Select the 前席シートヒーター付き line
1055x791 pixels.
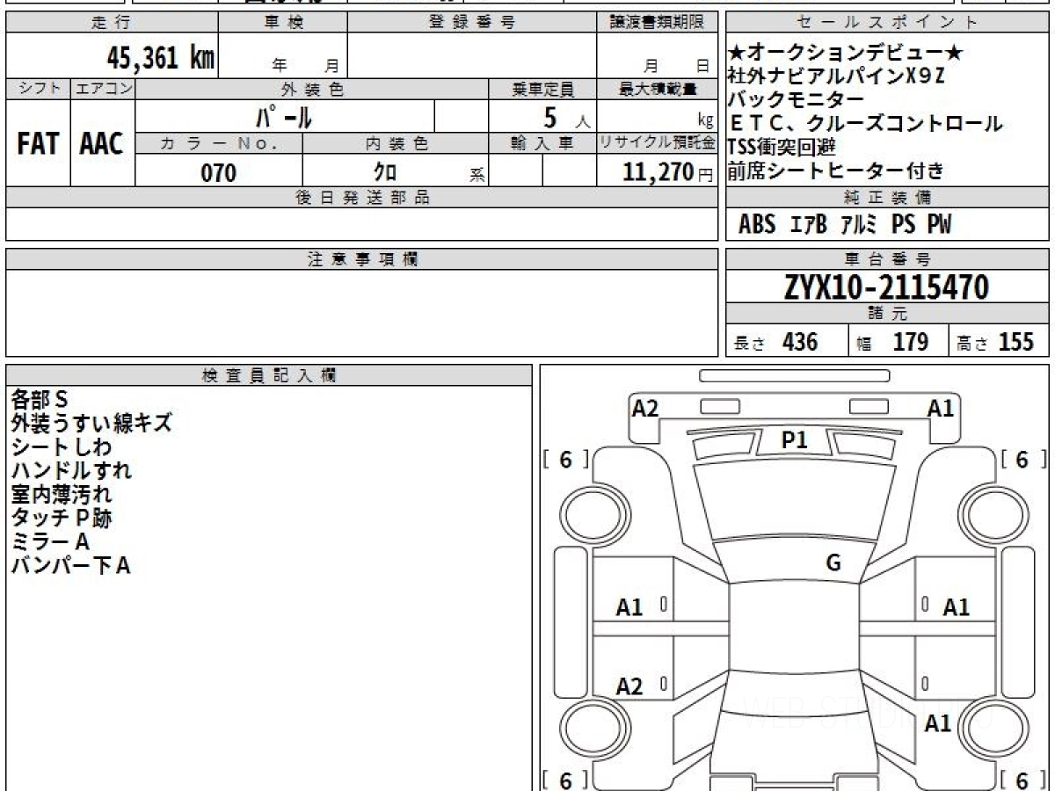(x=836, y=170)
